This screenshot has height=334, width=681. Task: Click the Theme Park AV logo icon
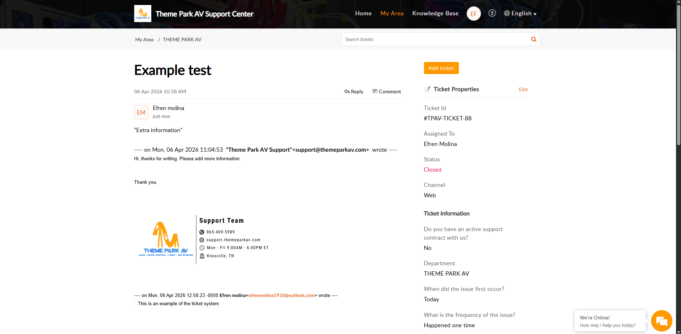[142, 14]
